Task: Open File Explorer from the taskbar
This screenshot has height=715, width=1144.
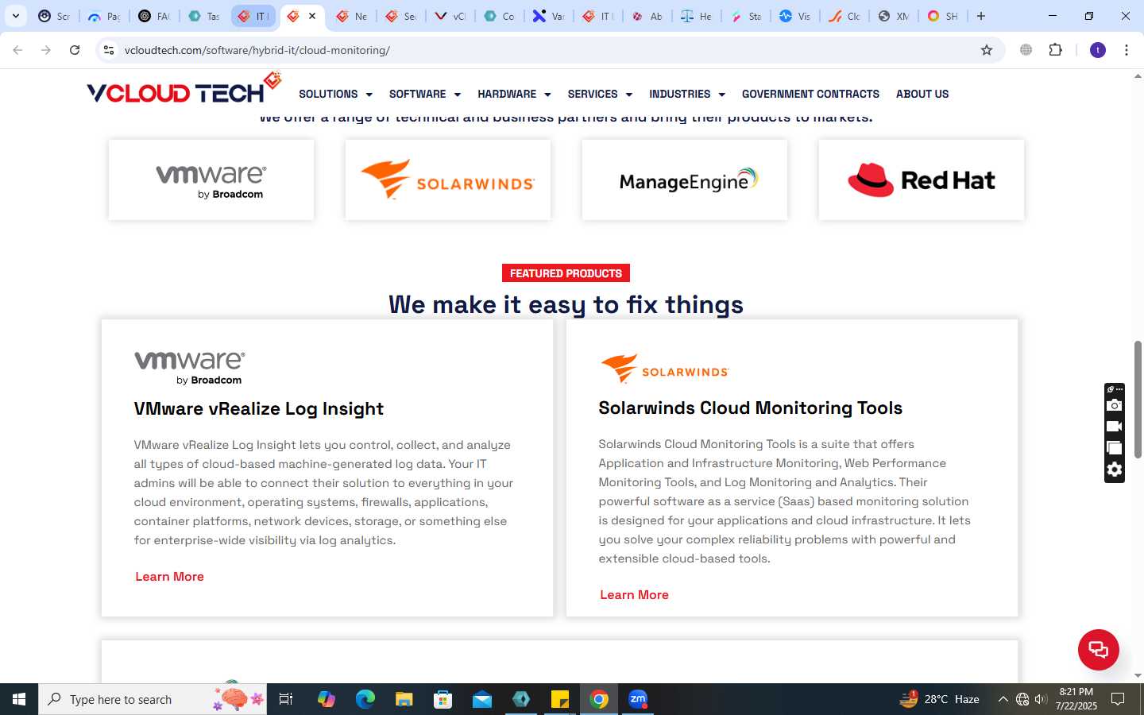Action: [x=404, y=699]
